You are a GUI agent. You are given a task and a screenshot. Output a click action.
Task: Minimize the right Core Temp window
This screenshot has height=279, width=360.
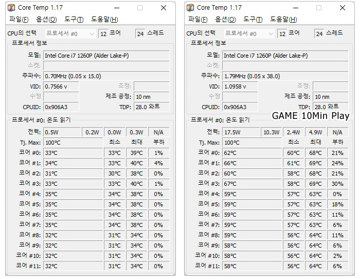pos(296,8)
